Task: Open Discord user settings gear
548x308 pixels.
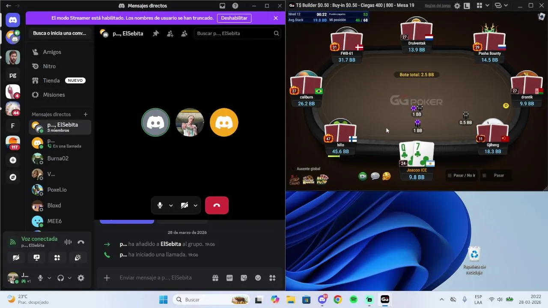Action: click(x=81, y=278)
